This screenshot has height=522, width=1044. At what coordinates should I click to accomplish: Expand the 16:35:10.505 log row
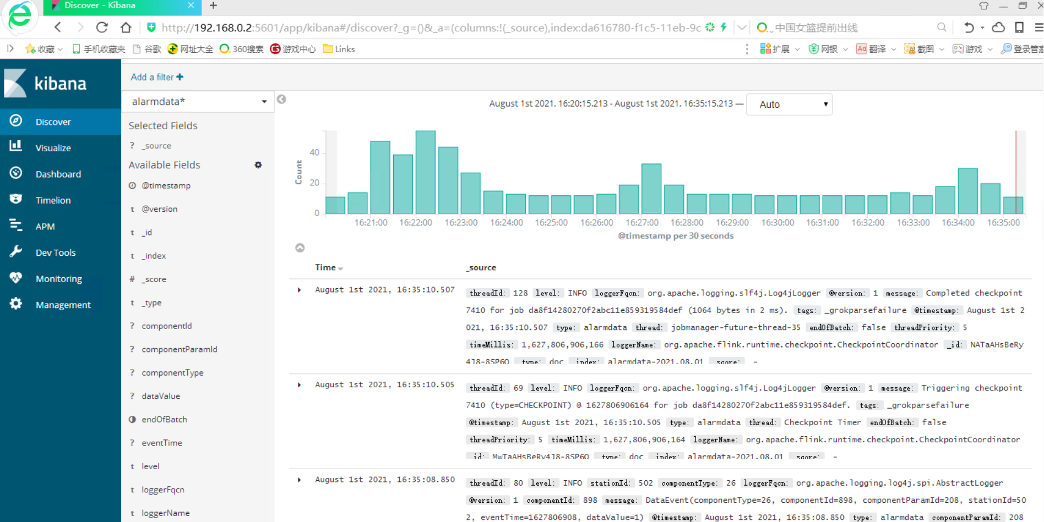click(300, 385)
